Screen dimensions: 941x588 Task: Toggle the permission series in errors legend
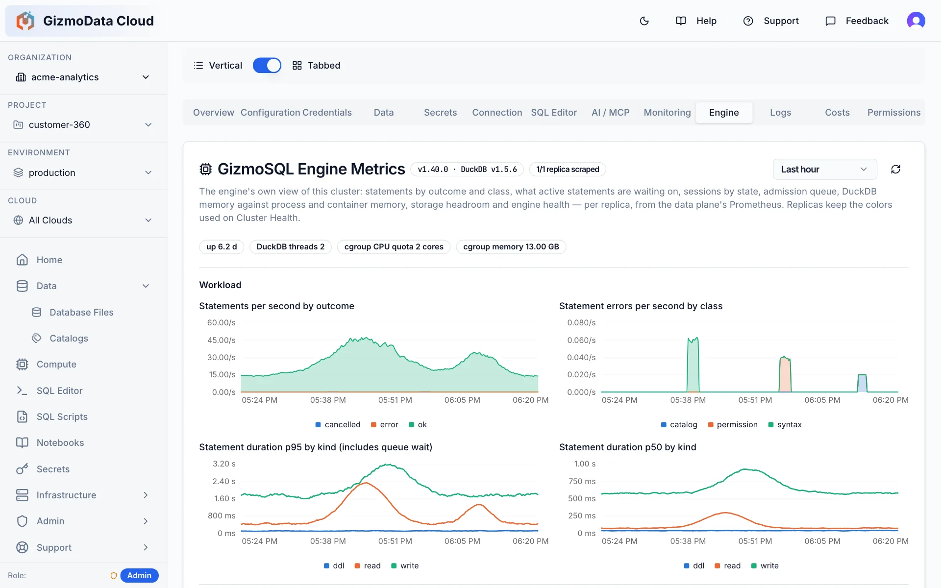coord(733,424)
